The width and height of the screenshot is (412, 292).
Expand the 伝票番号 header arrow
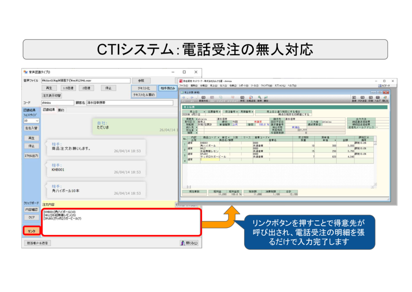click(220, 112)
